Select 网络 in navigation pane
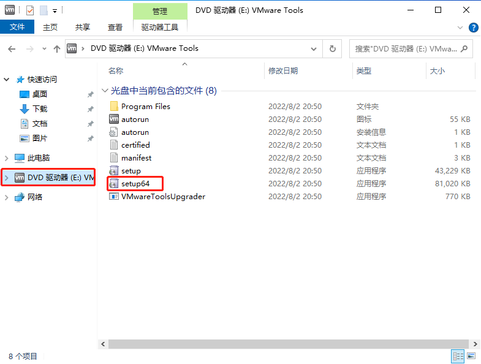This screenshot has width=481, height=364. click(x=35, y=197)
